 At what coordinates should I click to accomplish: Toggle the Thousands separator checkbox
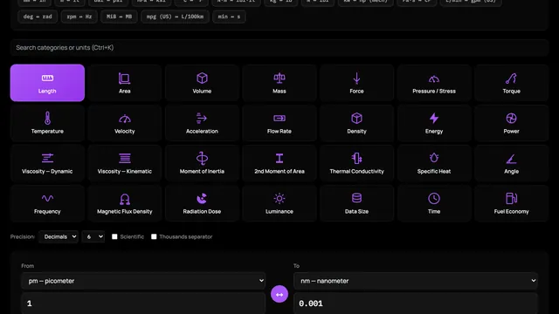click(154, 236)
